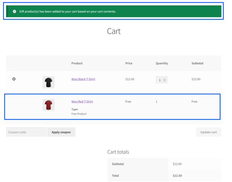Click the Price column header

[129, 63]
